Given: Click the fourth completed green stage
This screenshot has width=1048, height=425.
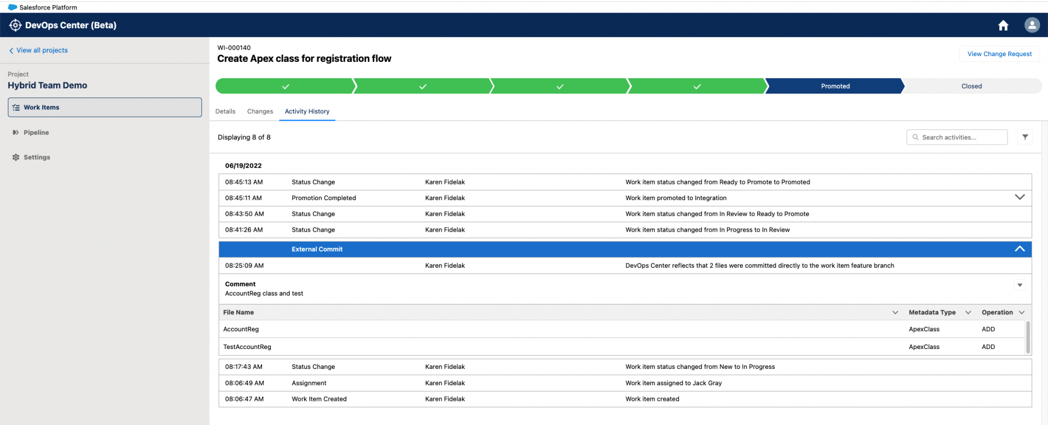Looking at the screenshot, I should [x=697, y=86].
